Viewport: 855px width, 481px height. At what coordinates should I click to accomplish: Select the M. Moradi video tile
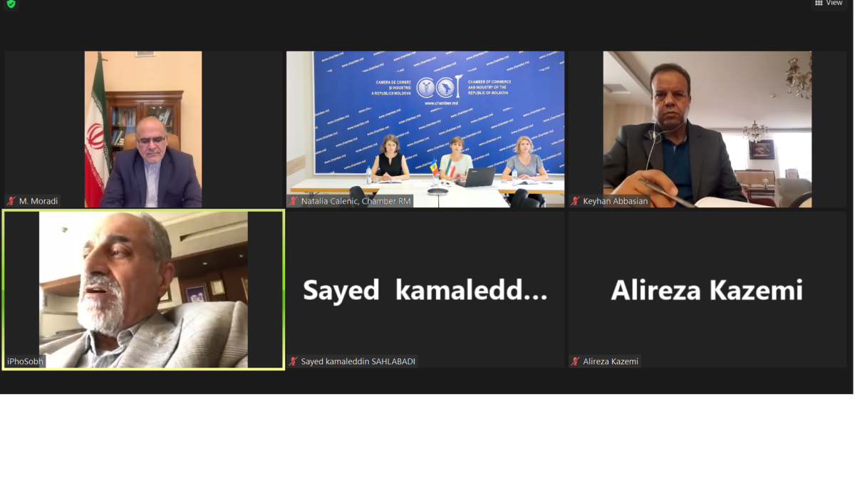click(x=143, y=129)
